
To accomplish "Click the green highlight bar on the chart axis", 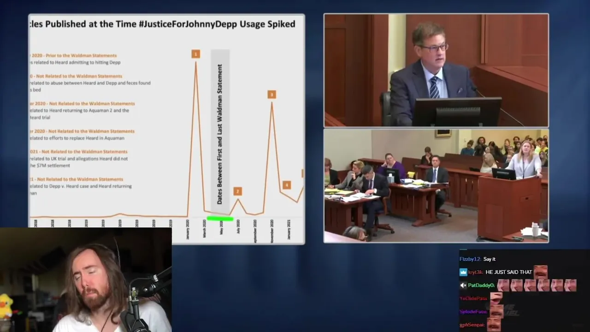I will click(220, 219).
